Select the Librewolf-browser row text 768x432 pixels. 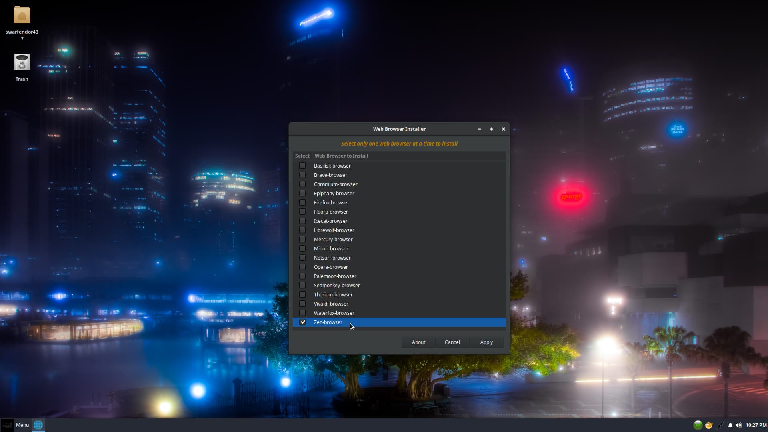(x=334, y=230)
